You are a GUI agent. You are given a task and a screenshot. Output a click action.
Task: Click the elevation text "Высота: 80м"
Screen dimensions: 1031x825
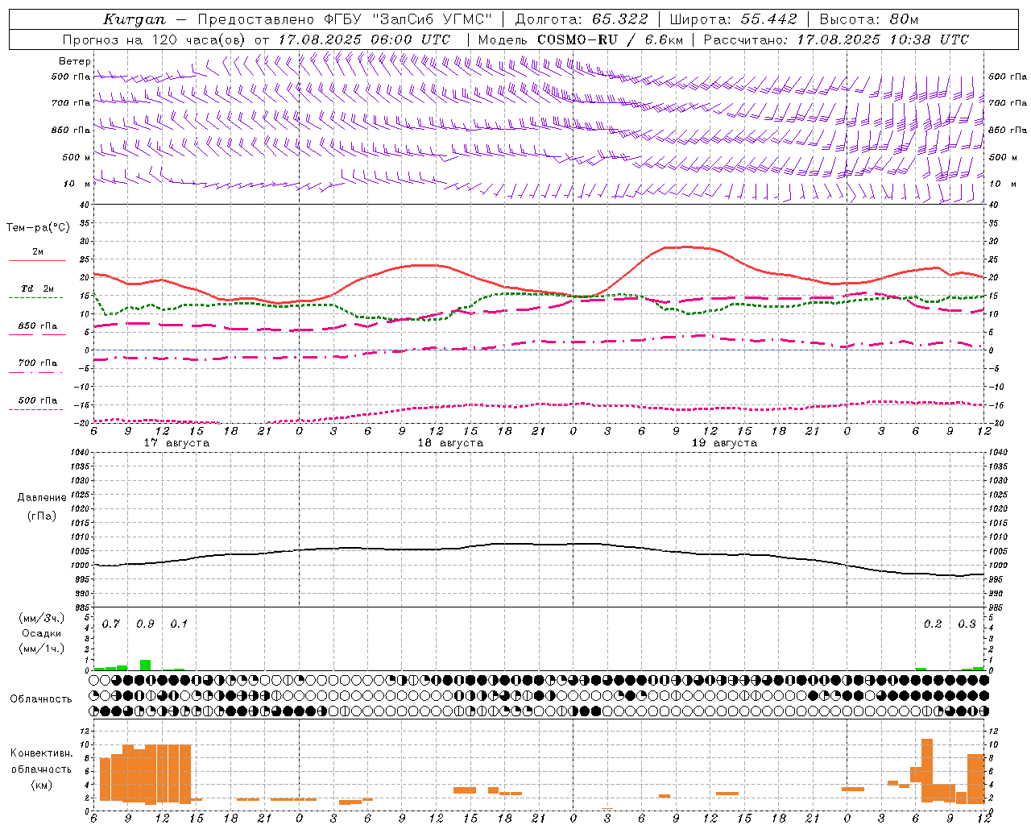tap(868, 19)
